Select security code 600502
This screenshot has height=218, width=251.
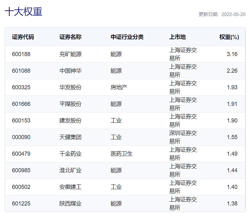21,187
